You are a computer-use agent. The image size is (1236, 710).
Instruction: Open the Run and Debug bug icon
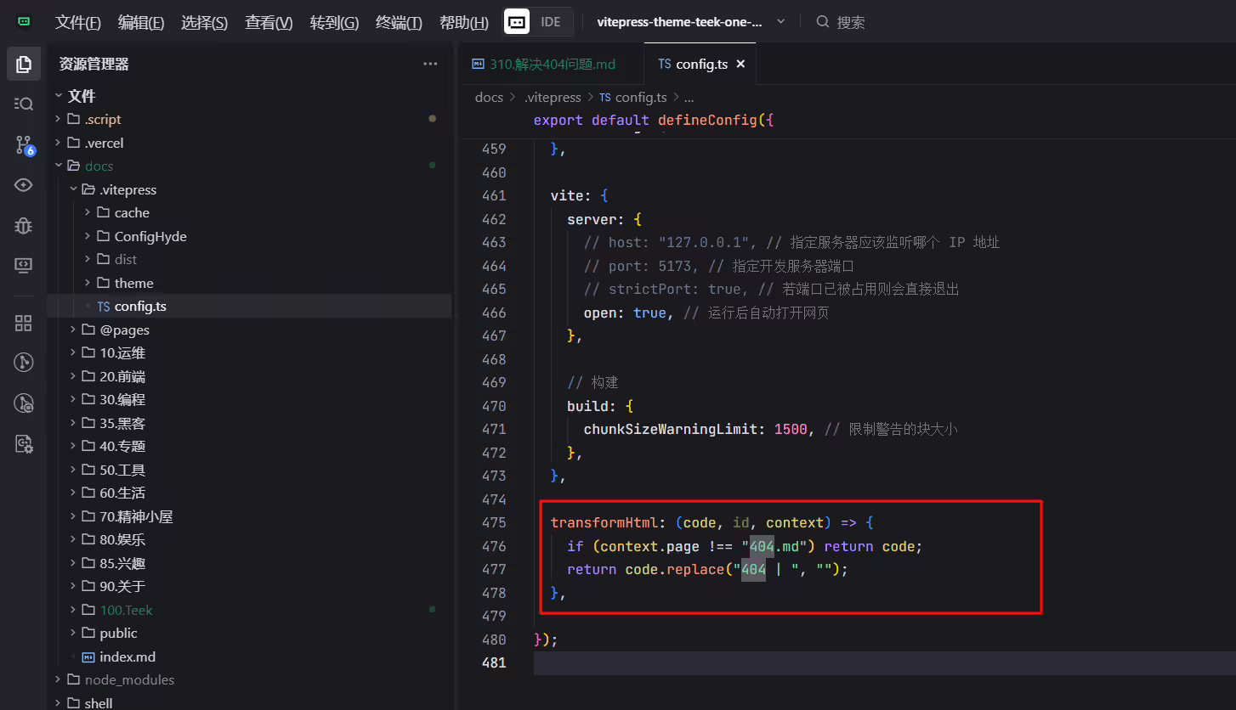point(24,225)
